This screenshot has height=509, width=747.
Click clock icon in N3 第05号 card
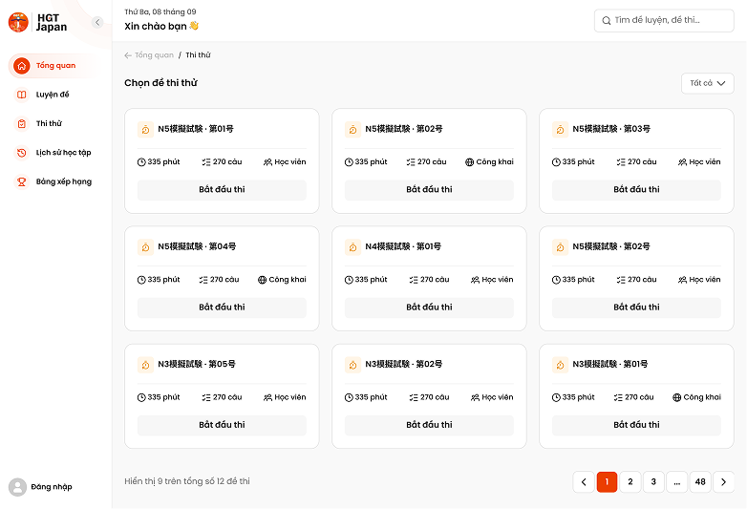tap(141, 397)
